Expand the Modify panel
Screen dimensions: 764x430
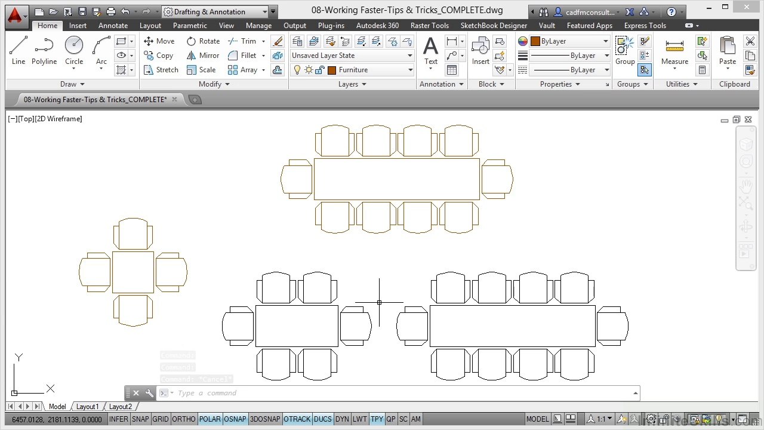214,84
